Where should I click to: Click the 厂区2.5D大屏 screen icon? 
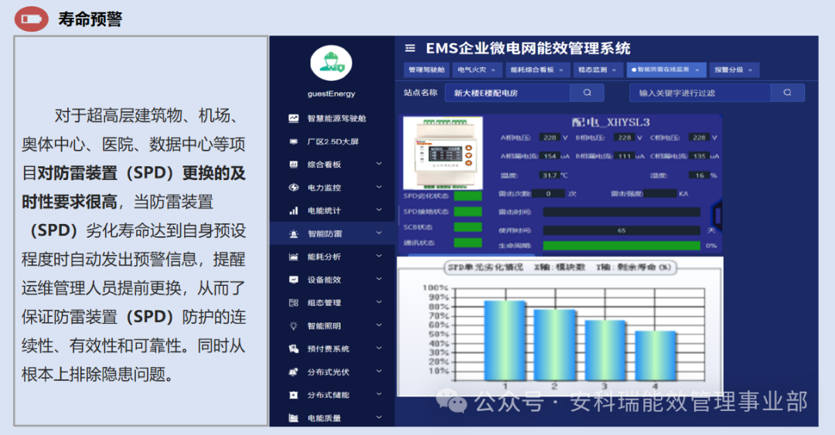click(294, 141)
